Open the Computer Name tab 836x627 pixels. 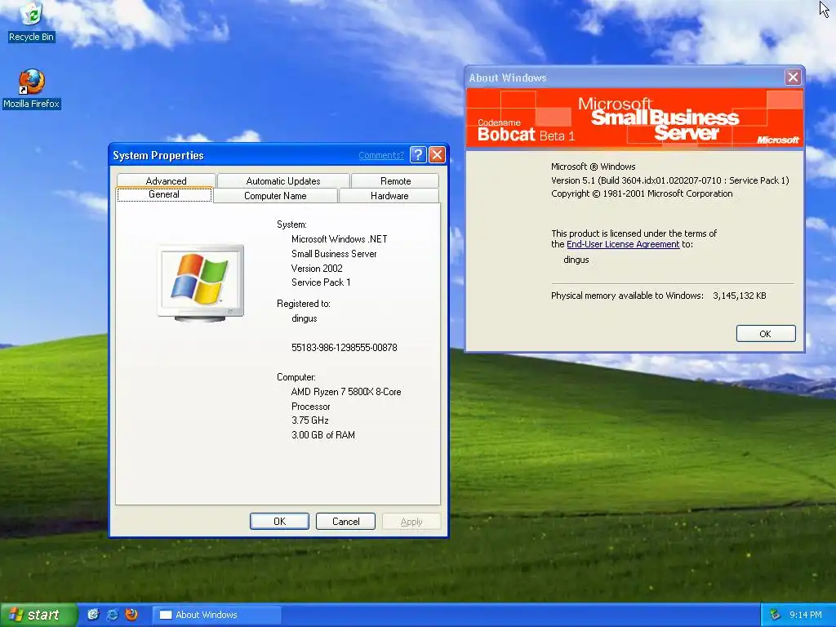click(x=275, y=196)
